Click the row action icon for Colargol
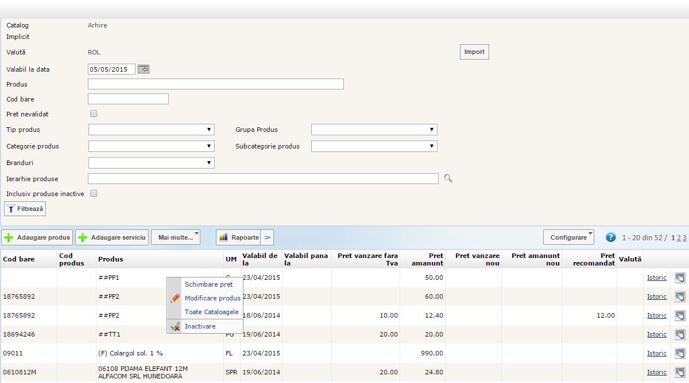 pos(680,354)
